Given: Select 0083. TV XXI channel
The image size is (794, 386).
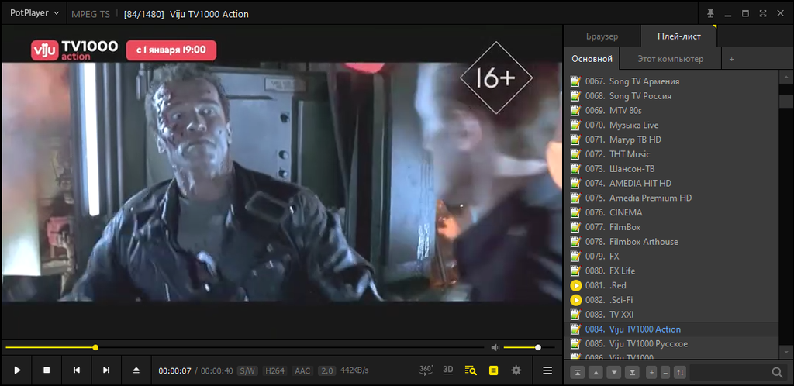Looking at the screenshot, I should [671, 315].
